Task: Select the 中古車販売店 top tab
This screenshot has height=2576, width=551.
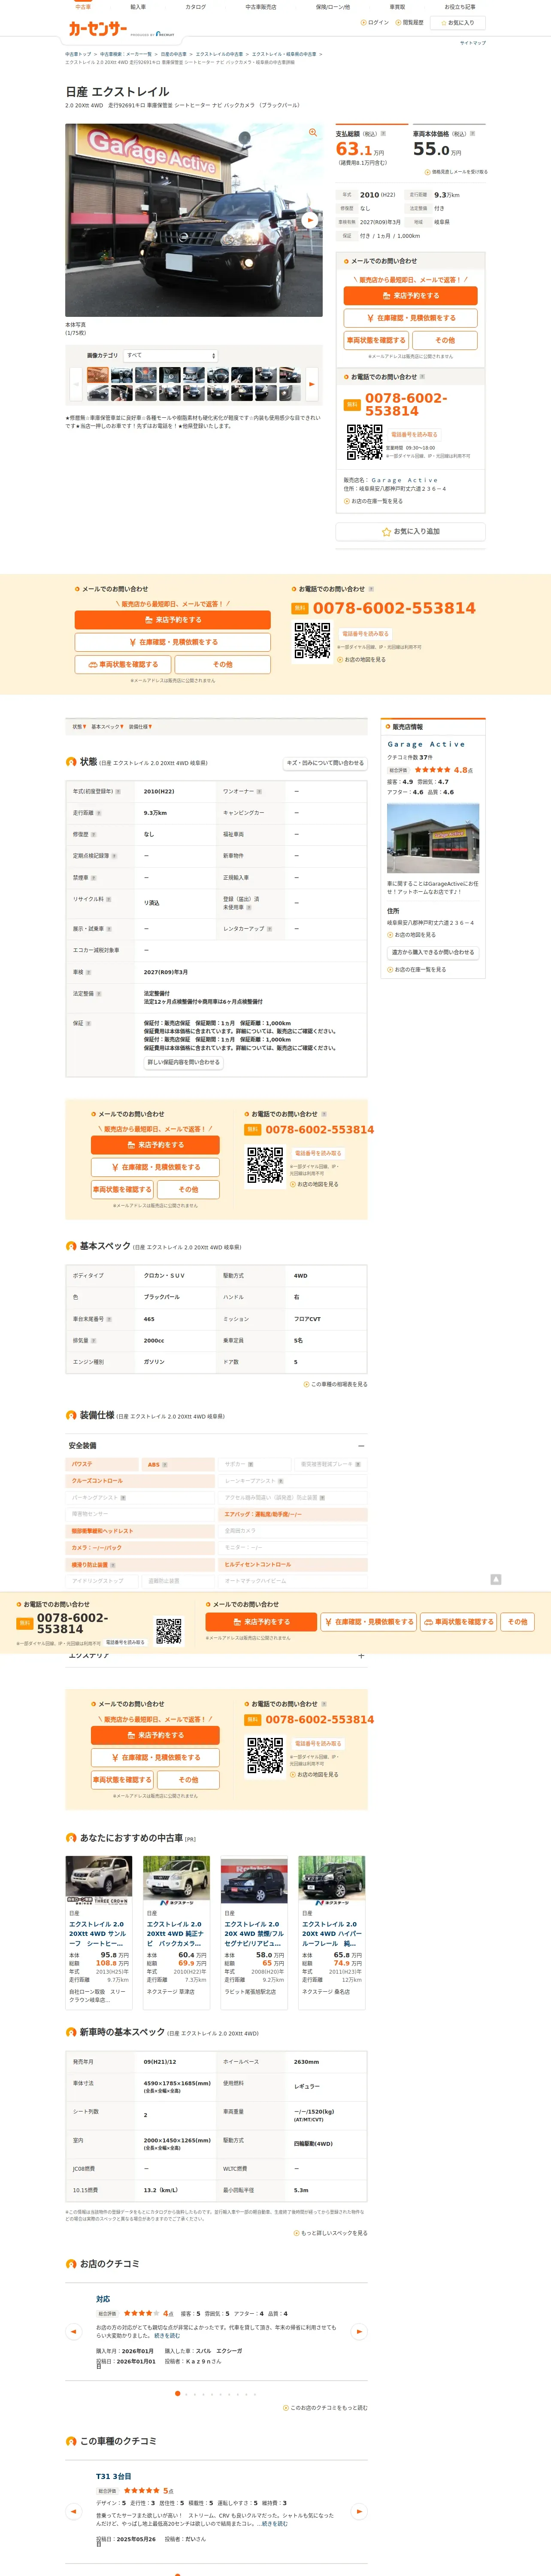Action: click(x=261, y=7)
